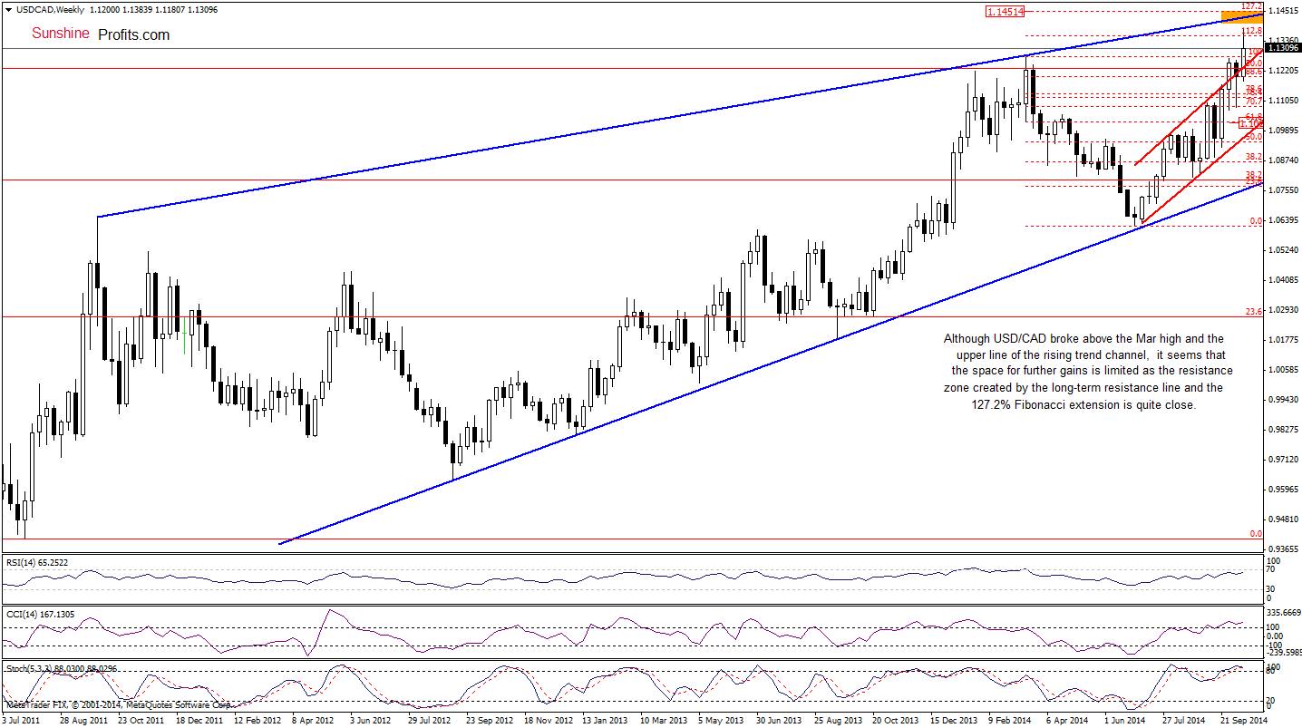Click the Stoch(5,3,3) indicator label
The width and height of the screenshot is (1302, 728).
pos(61,667)
